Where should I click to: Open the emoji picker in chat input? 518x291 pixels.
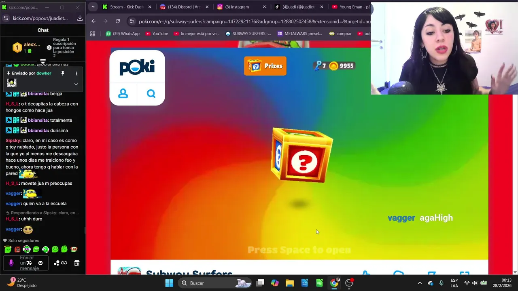point(40,263)
